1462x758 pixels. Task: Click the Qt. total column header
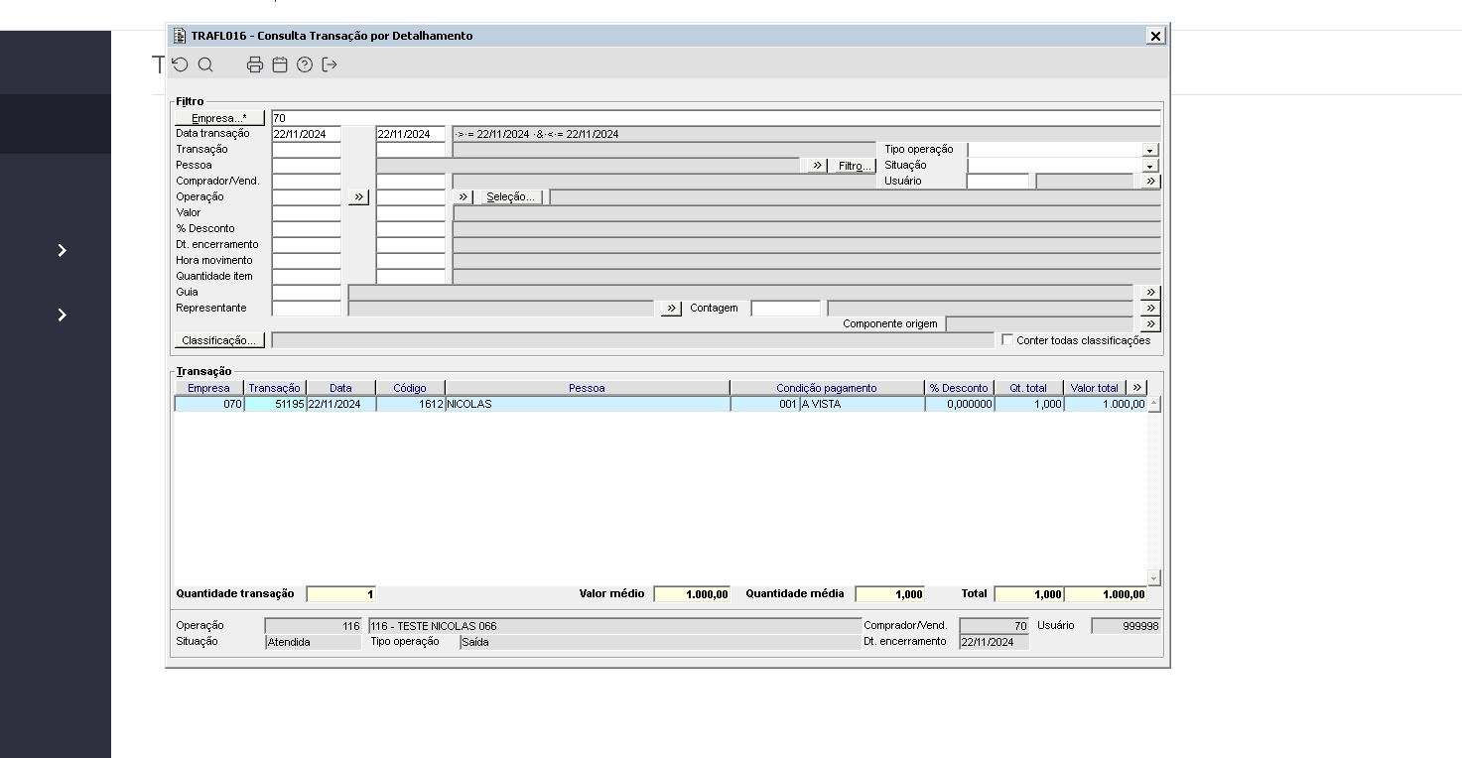(x=1029, y=388)
